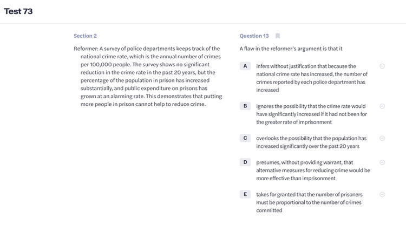Click the Question 13 label
Viewport: 406px width, 225px height.
pos(254,36)
